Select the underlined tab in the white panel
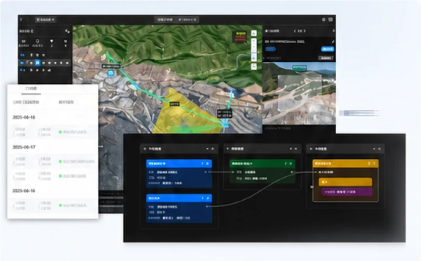Image resolution: width=421 pixels, height=261 pixels. 31,89
